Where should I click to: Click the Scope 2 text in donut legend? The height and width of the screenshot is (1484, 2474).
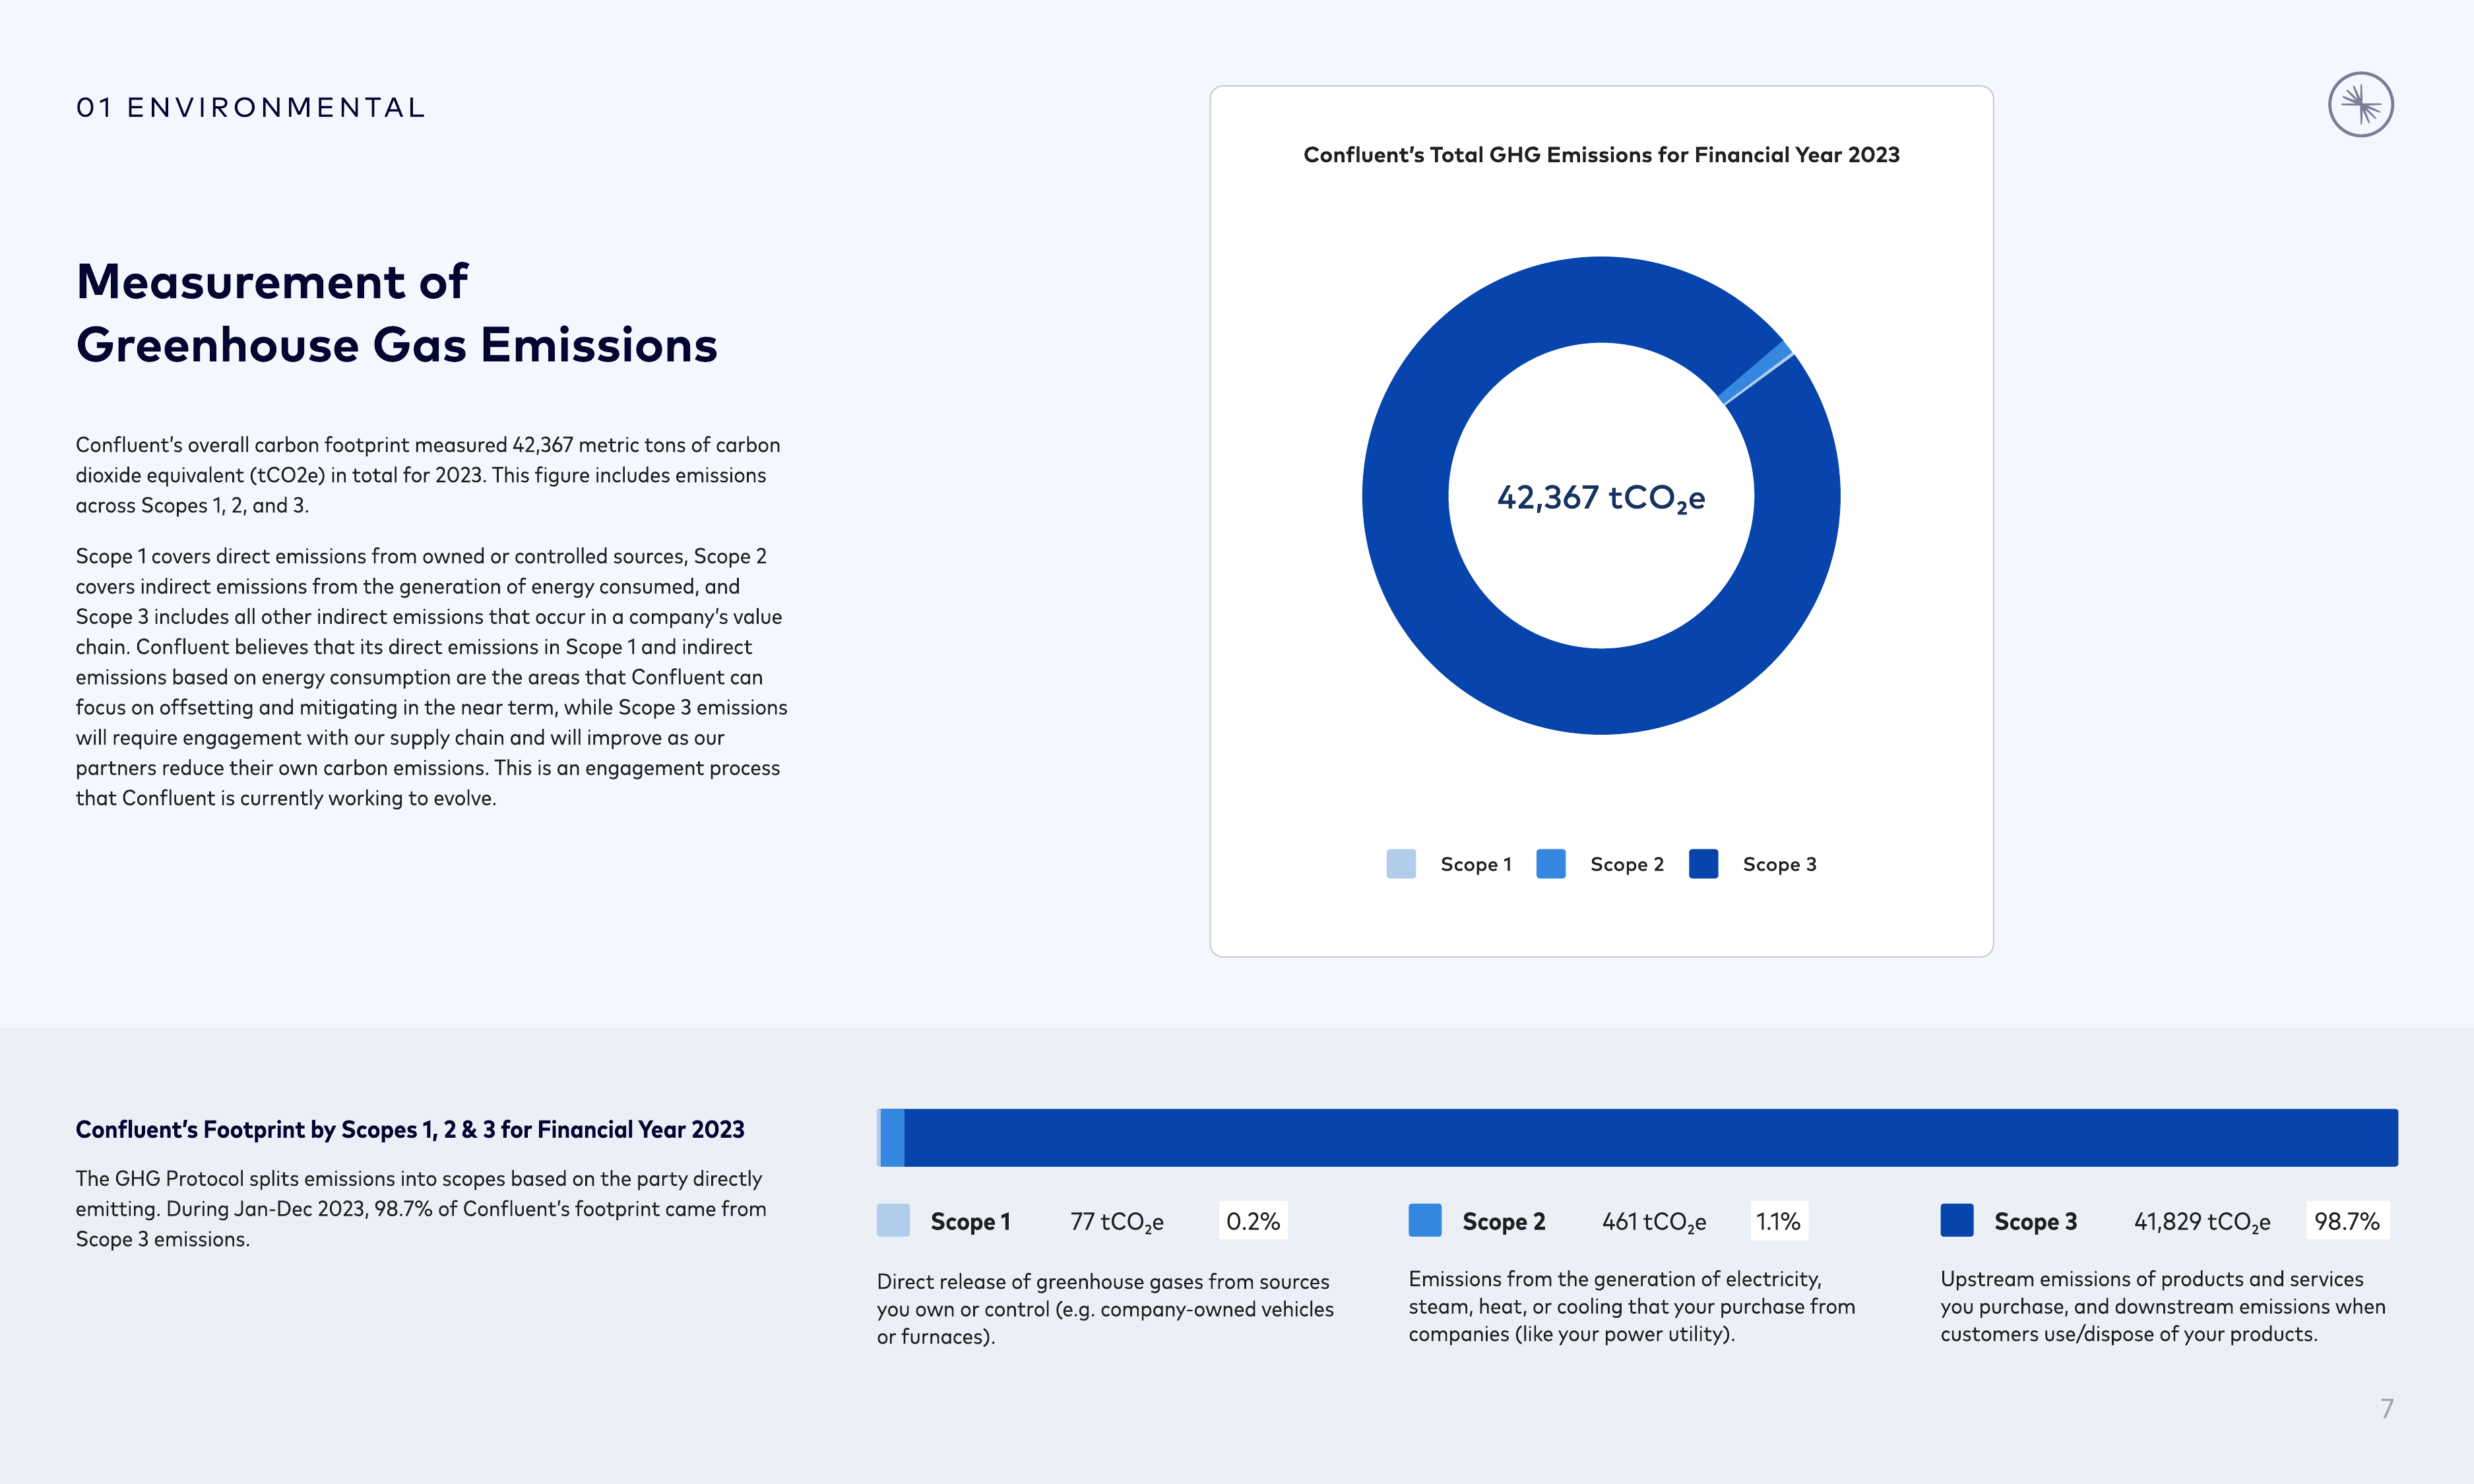[1627, 864]
